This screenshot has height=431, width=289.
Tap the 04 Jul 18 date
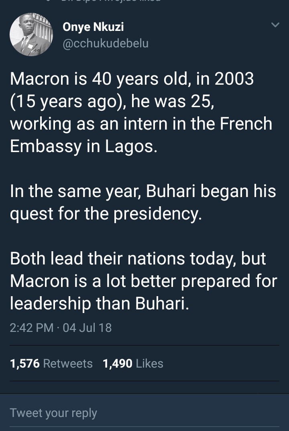[x=87, y=328]
